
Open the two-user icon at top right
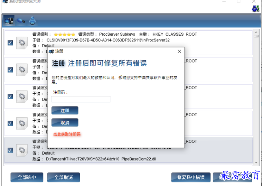(256, 8)
